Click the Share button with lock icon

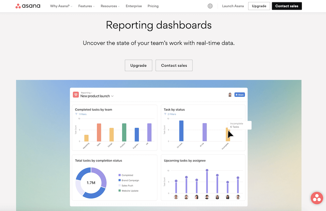pos(239,94)
